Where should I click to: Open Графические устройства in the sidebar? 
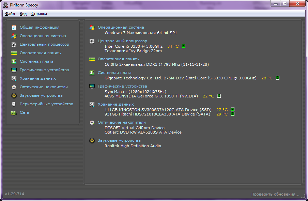(44, 70)
